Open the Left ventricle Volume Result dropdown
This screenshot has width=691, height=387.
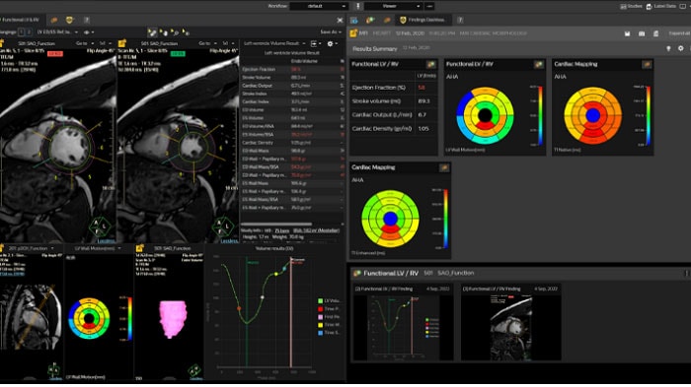tap(274, 43)
